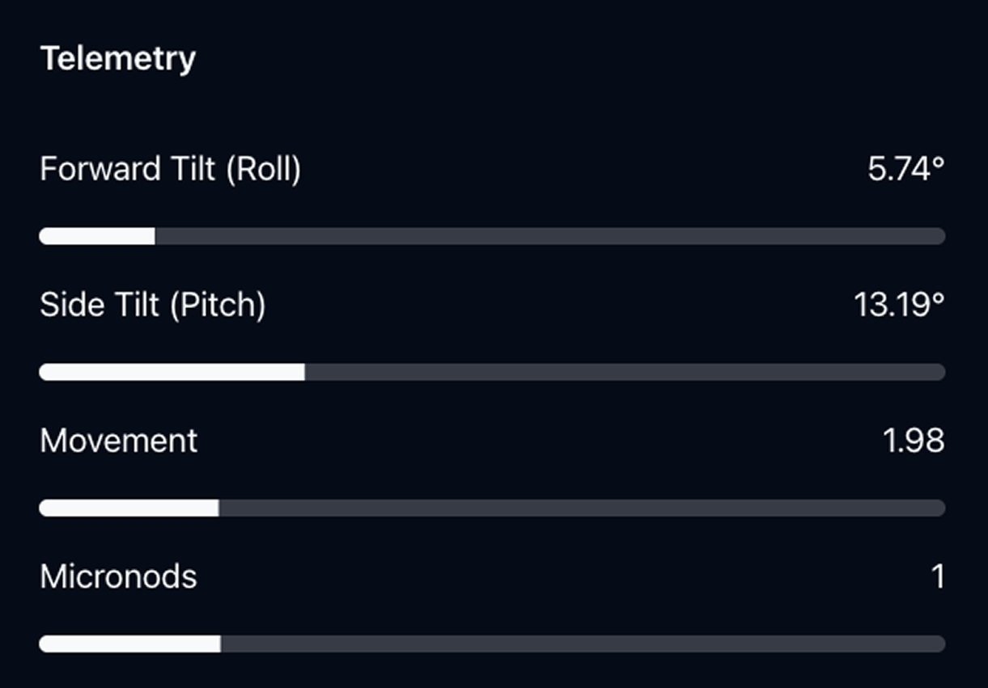Click the gray unfilled part of Side Tilt bar

[x=623, y=372]
